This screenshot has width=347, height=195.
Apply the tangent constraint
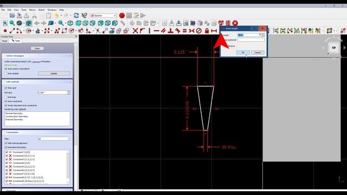(177, 31)
